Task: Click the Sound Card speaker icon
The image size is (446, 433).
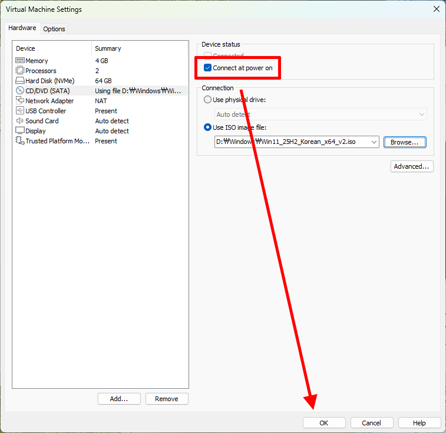Action: (20, 121)
